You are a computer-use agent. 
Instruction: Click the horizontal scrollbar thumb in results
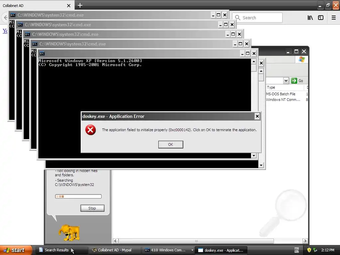(196, 241)
